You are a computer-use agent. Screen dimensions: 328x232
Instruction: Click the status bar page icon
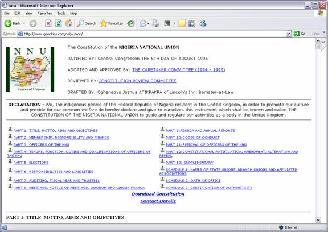coord(5,227)
